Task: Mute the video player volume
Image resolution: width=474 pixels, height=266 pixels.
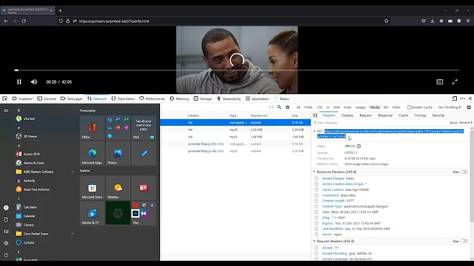Action: (x=34, y=82)
